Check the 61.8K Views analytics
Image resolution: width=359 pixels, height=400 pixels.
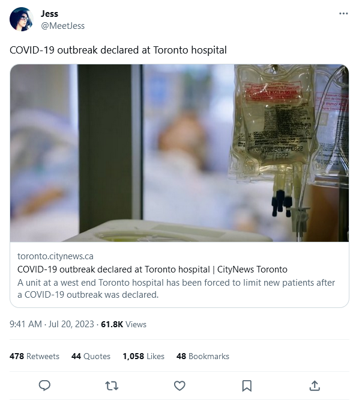click(x=124, y=324)
